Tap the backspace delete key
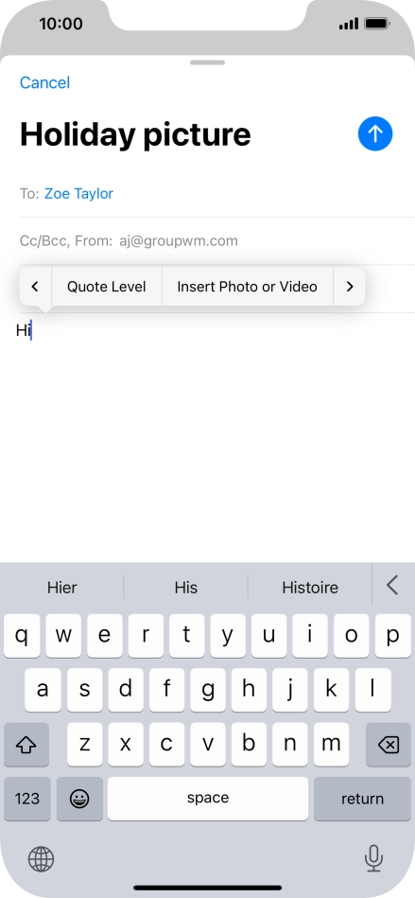This screenshot has width=415, height=898. click(389, 745)
